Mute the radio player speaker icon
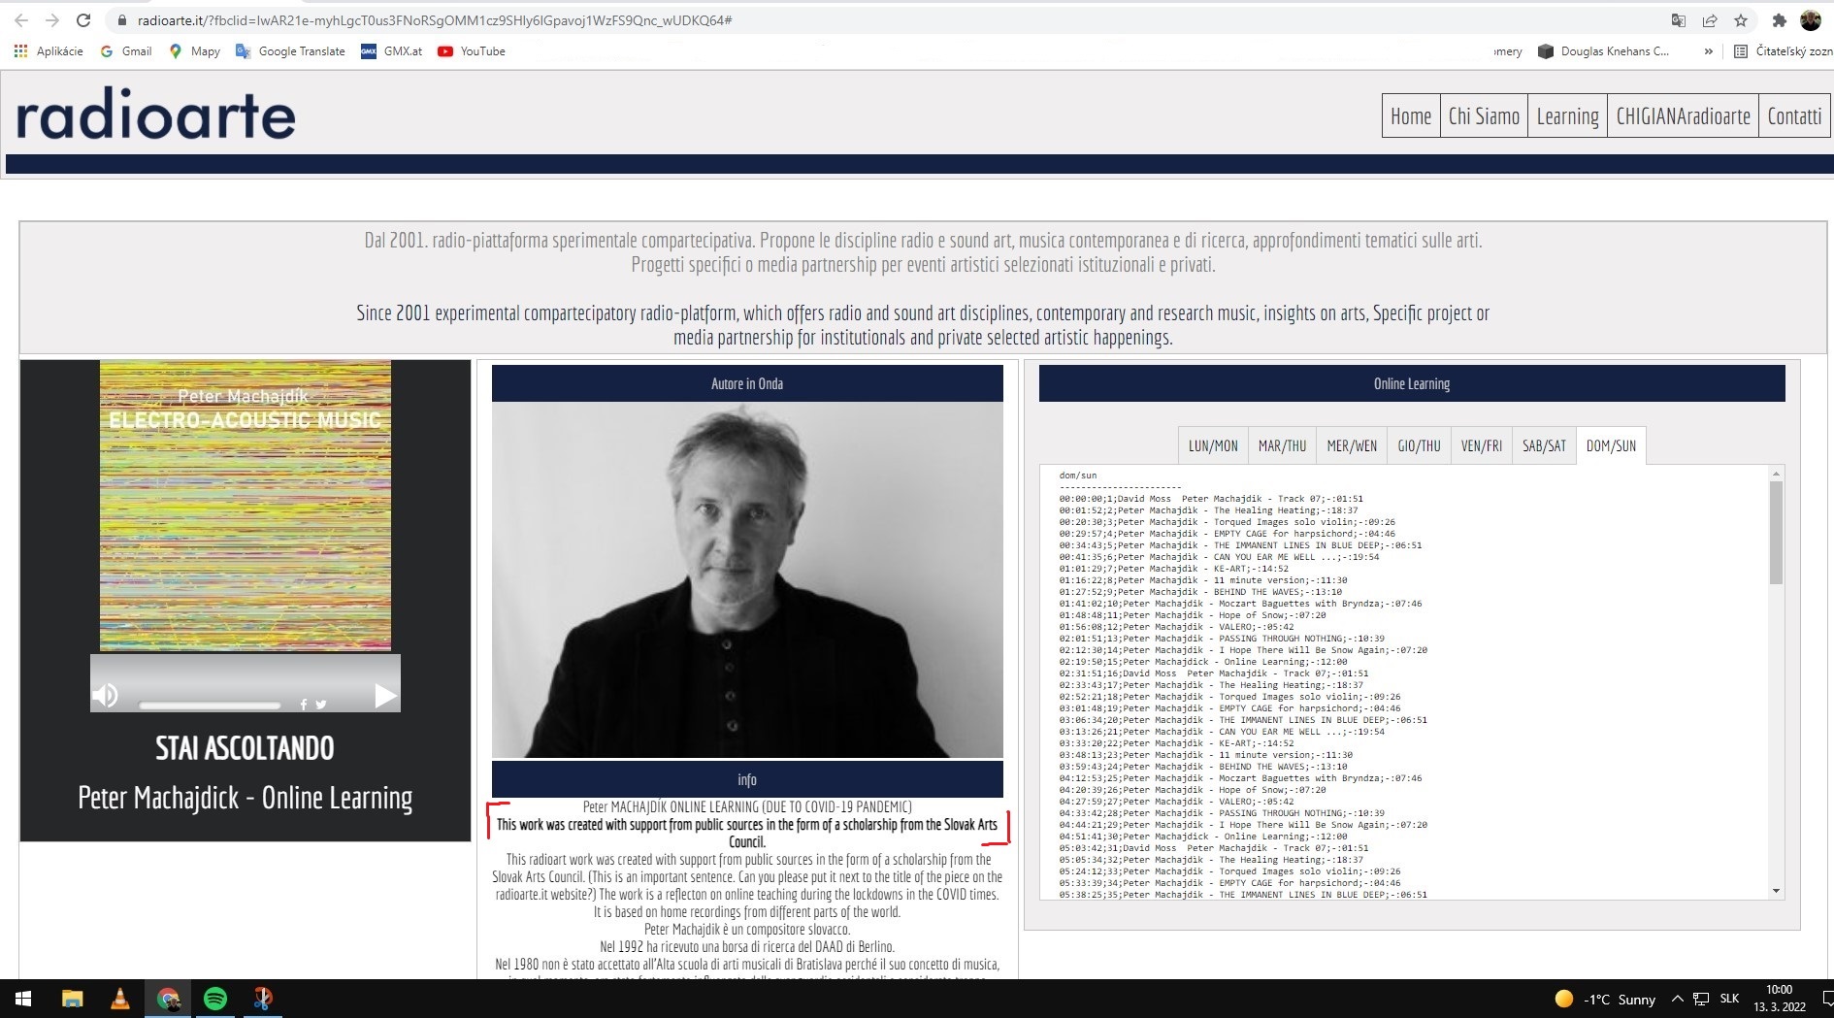Screen dimensions: 1834x1018 click(x=105, y=695)
